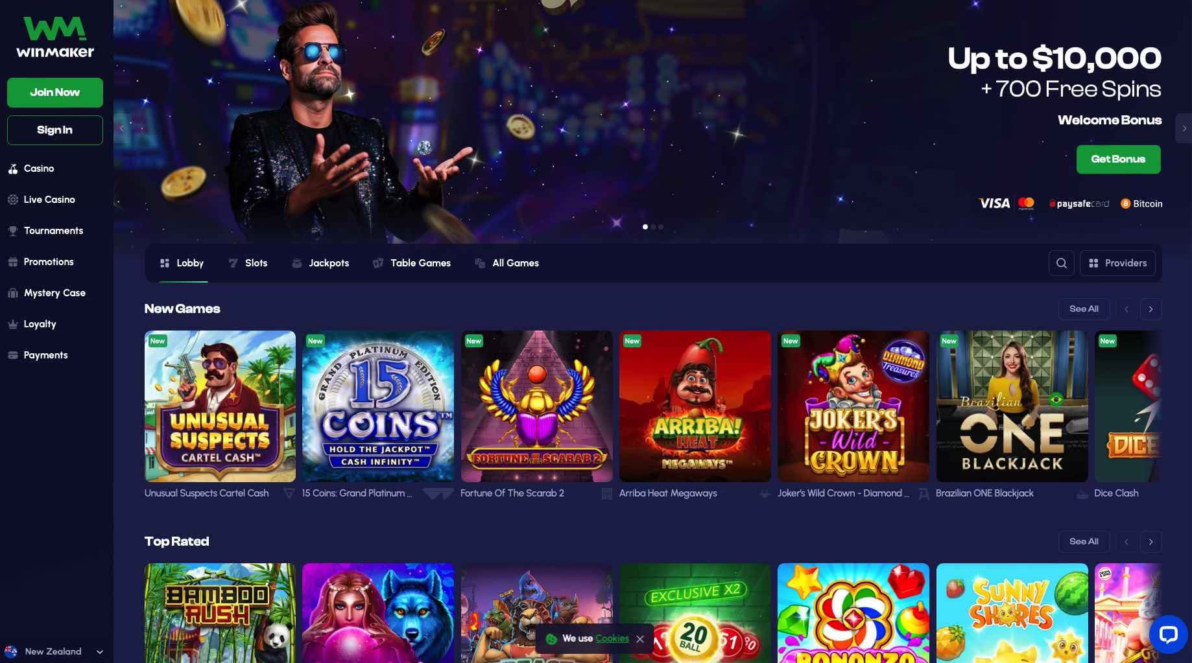Switch to the Jackpots tab

pos(320,263)
